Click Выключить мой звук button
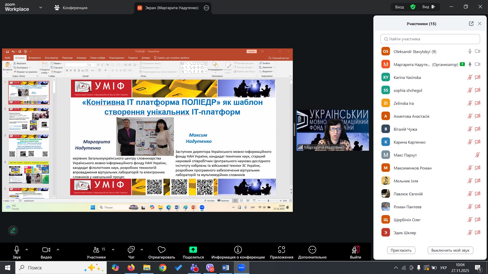The width and height of the screenshot is (488, 274). coord(450,250)
